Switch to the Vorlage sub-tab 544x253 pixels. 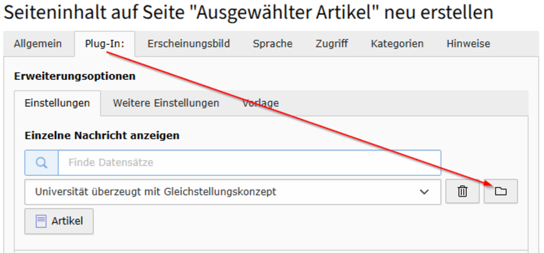coord(260,103)
